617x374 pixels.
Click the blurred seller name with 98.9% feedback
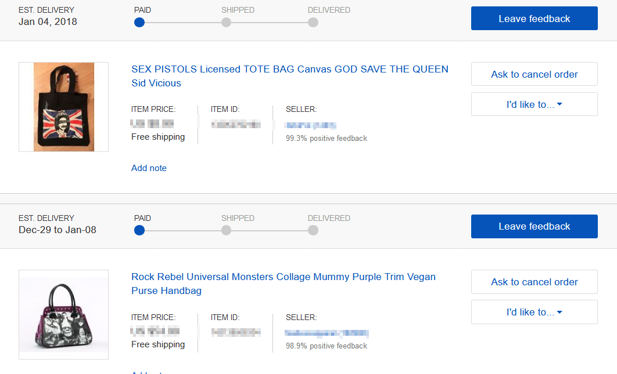point(327,333)
